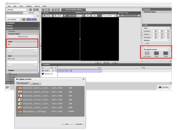The image size is (177, 130).
Task: Expand the Template section
Action: (23, 23)
